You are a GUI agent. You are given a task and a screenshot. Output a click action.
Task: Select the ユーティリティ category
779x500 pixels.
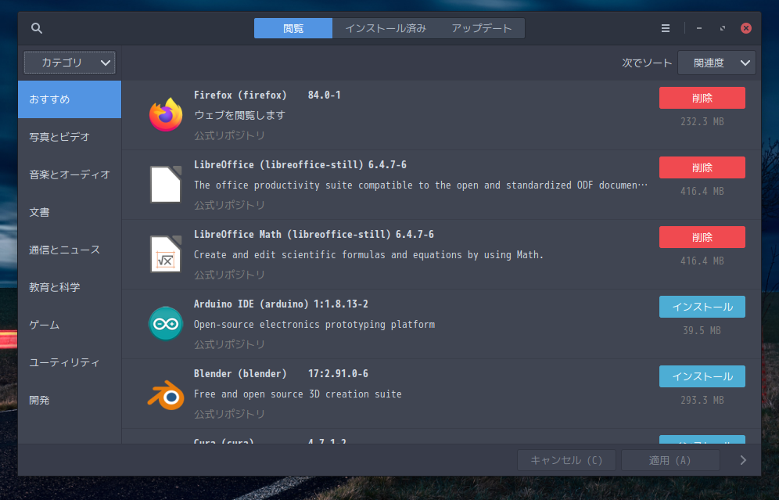70,363
